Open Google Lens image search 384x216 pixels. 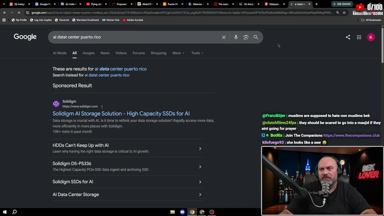click(246, 37)
